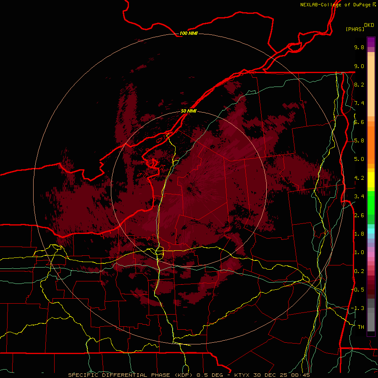Click the 1.8 color scale value

click(359, 234)
